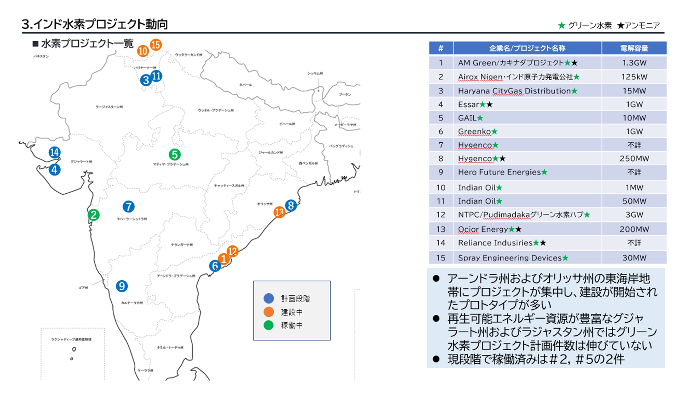Click the 建設中 legend label

pos(292,312)
